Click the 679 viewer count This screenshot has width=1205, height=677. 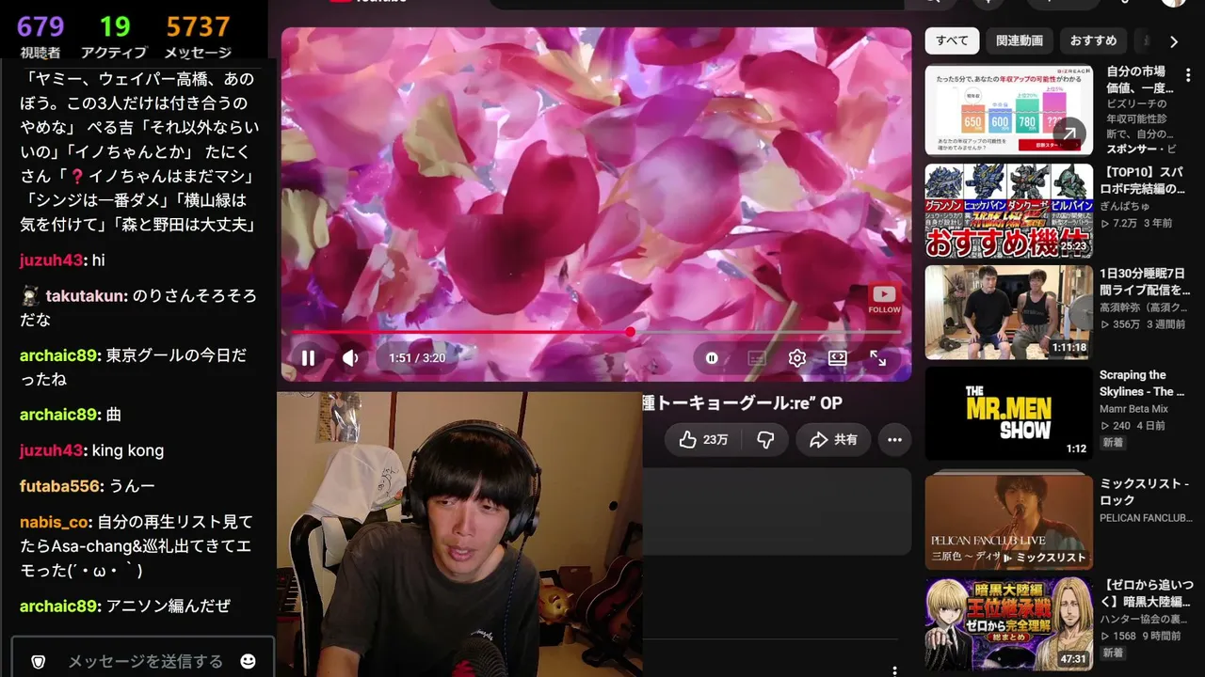pyautogui.click(x=40, y=26)
